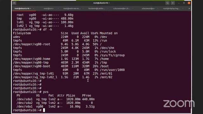203x114 pixels.
Task: Click the '/run/lock' mount point
Action: click(x=108, y=52)
